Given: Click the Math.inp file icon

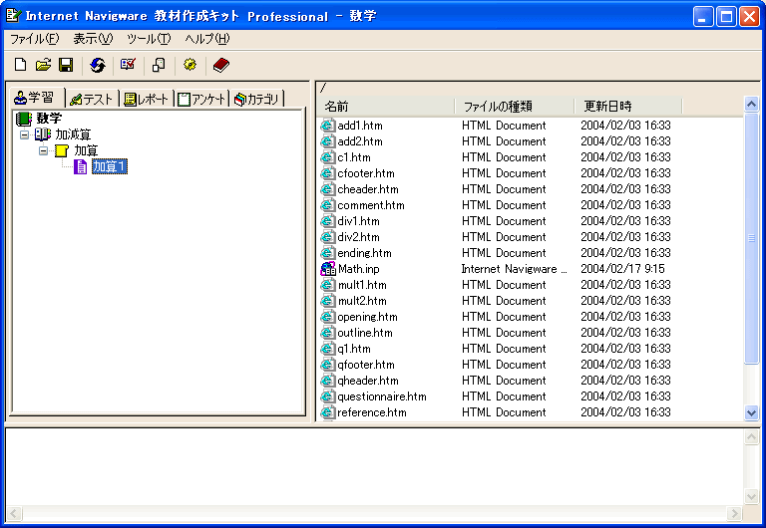Looking at the screenshot, I should (x=328, y=269).
